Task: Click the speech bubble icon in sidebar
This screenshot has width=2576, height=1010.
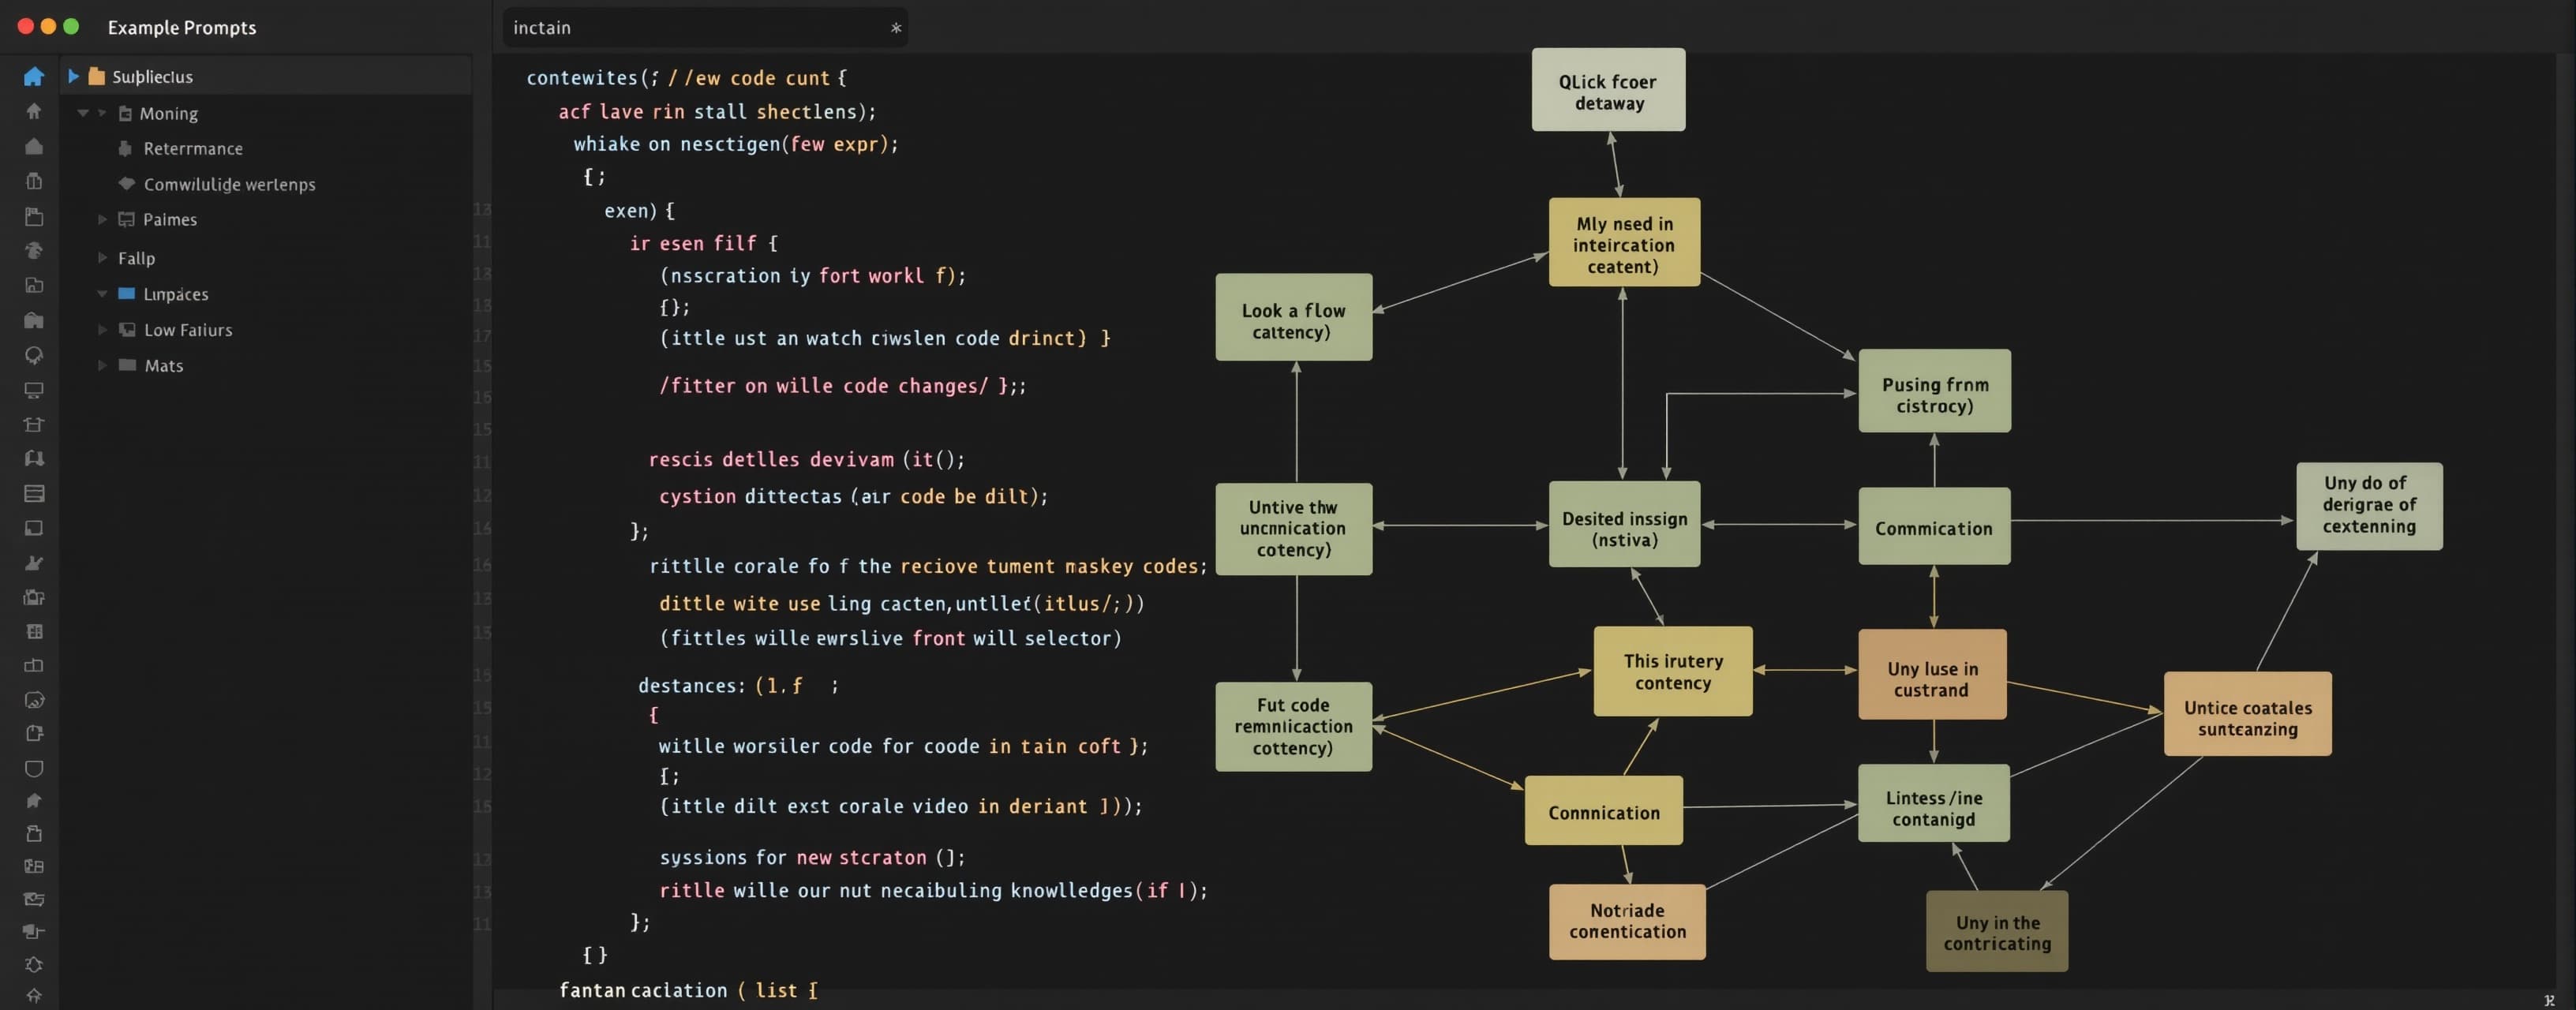Action: (34, 355)
